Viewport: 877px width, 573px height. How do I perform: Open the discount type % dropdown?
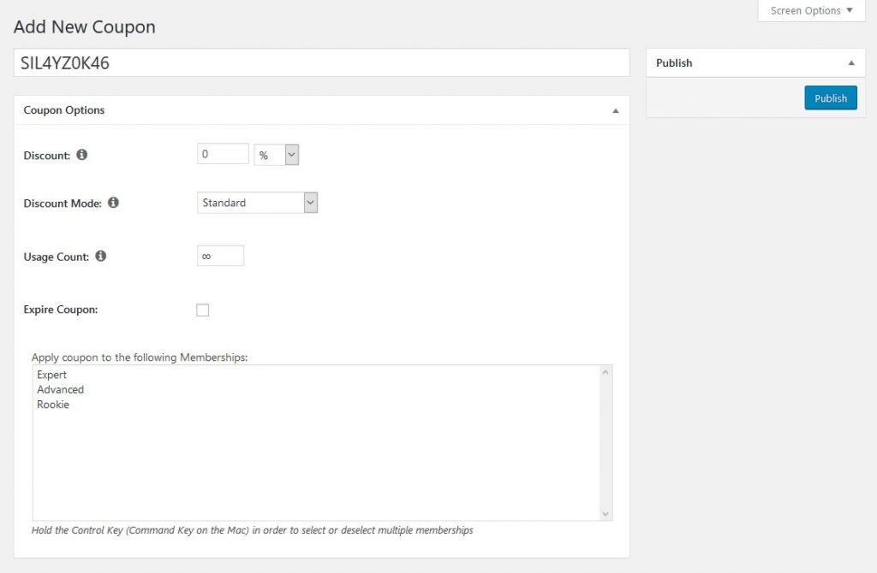point(277,155)
